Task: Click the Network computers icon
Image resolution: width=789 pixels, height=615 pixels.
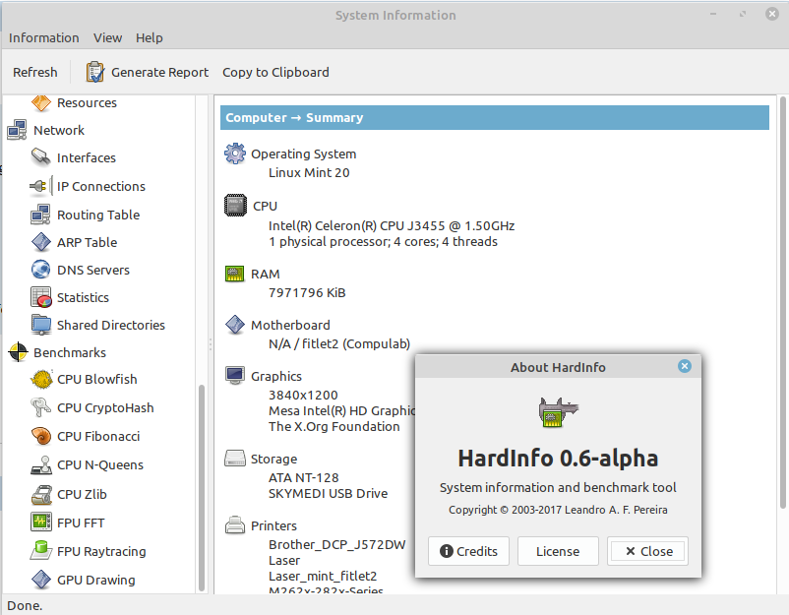Action: 17,130
